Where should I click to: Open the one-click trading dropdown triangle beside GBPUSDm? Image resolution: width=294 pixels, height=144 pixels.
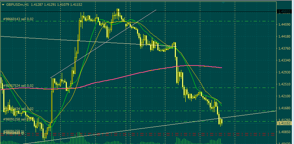coord(3,5)
